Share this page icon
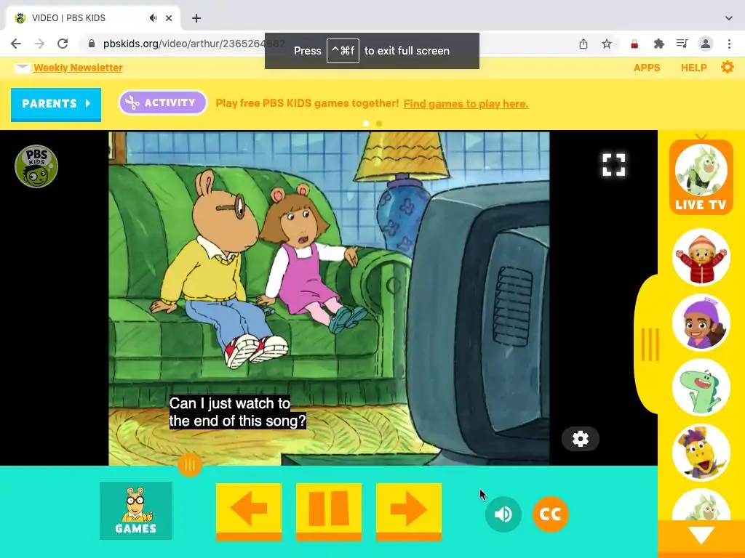Screen dimensions: 745x558 (x=583, y=44)
